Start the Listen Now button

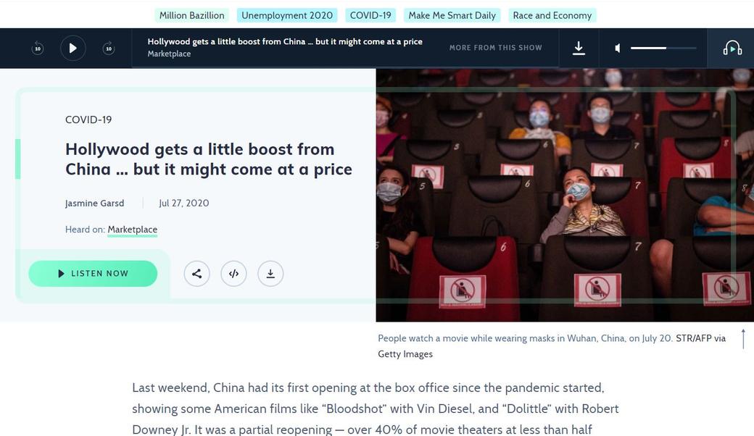click(93, 274)
